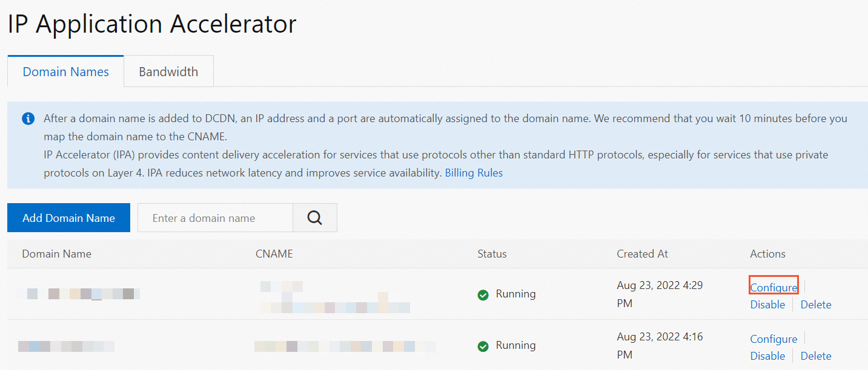Click the blue info icon in banner
Image resolution: width=868 pixels, height=370 pixels.
(28, 118)
